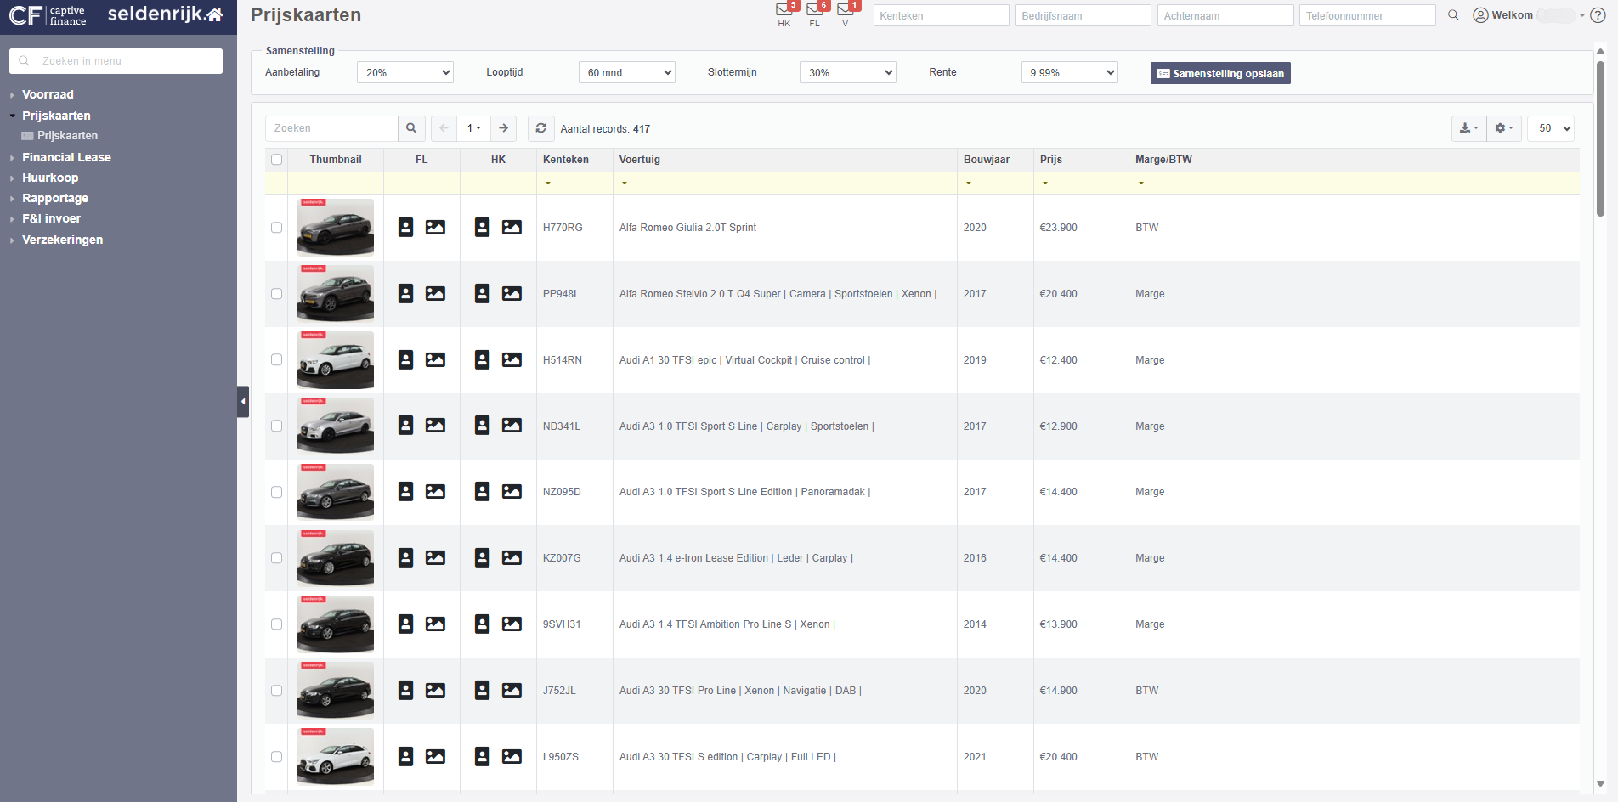Open FL price card for L950ZS

pos(406,756)
